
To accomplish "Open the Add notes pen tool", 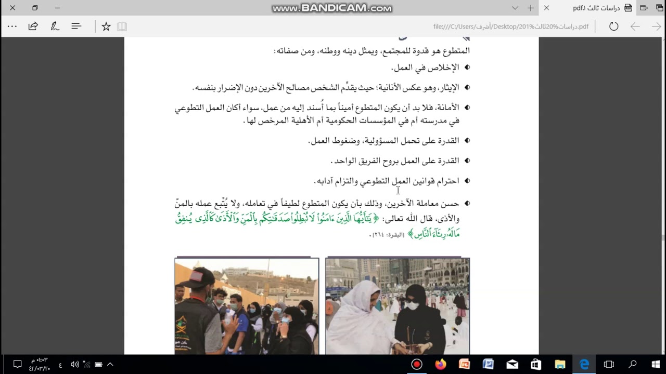I will tap(55, 26).
